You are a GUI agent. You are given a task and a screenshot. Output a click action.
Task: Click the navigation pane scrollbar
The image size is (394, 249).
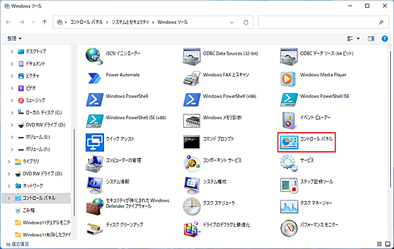click(74, 172)
